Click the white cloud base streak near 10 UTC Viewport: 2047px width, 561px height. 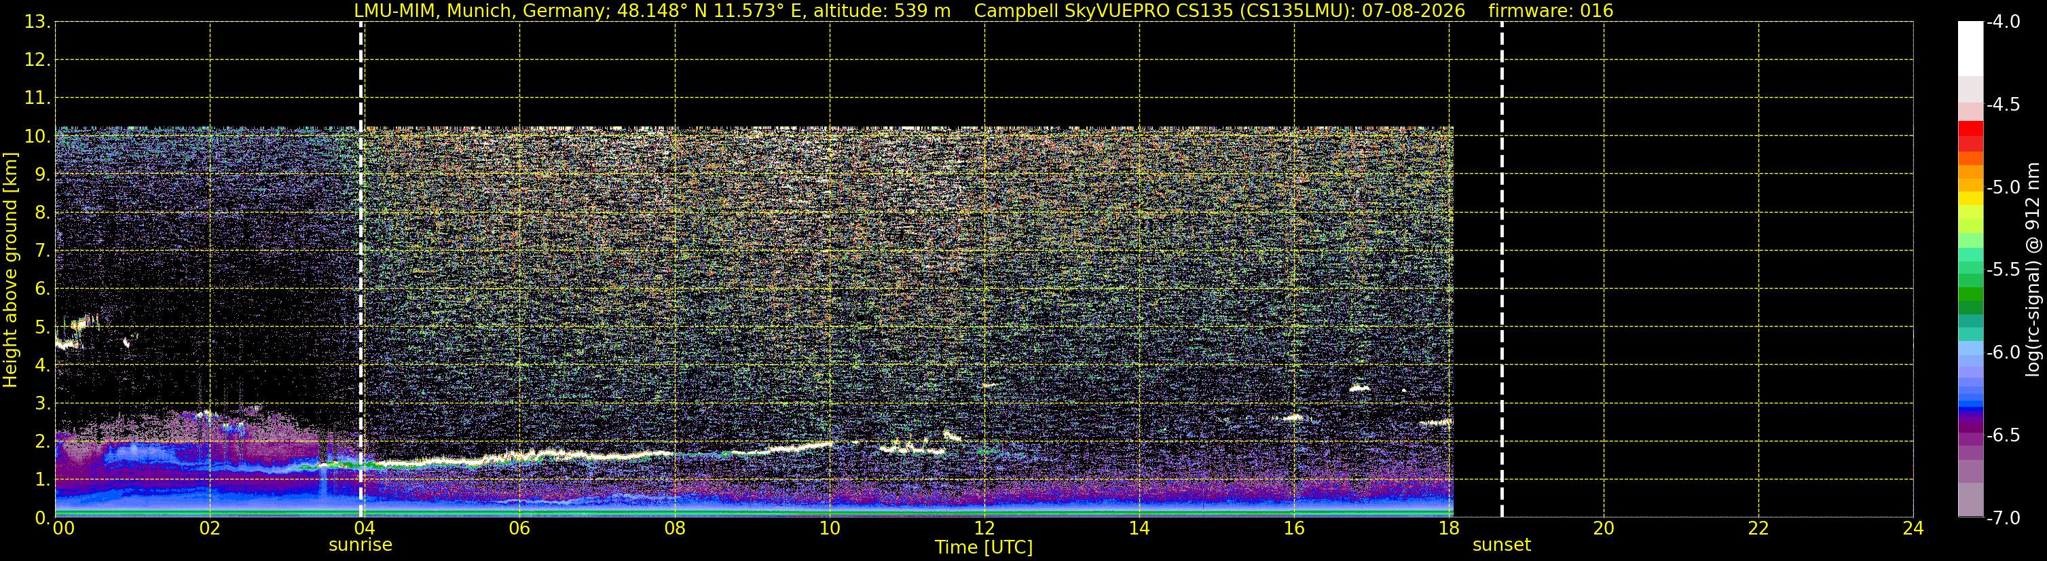[x=803, y=448]
